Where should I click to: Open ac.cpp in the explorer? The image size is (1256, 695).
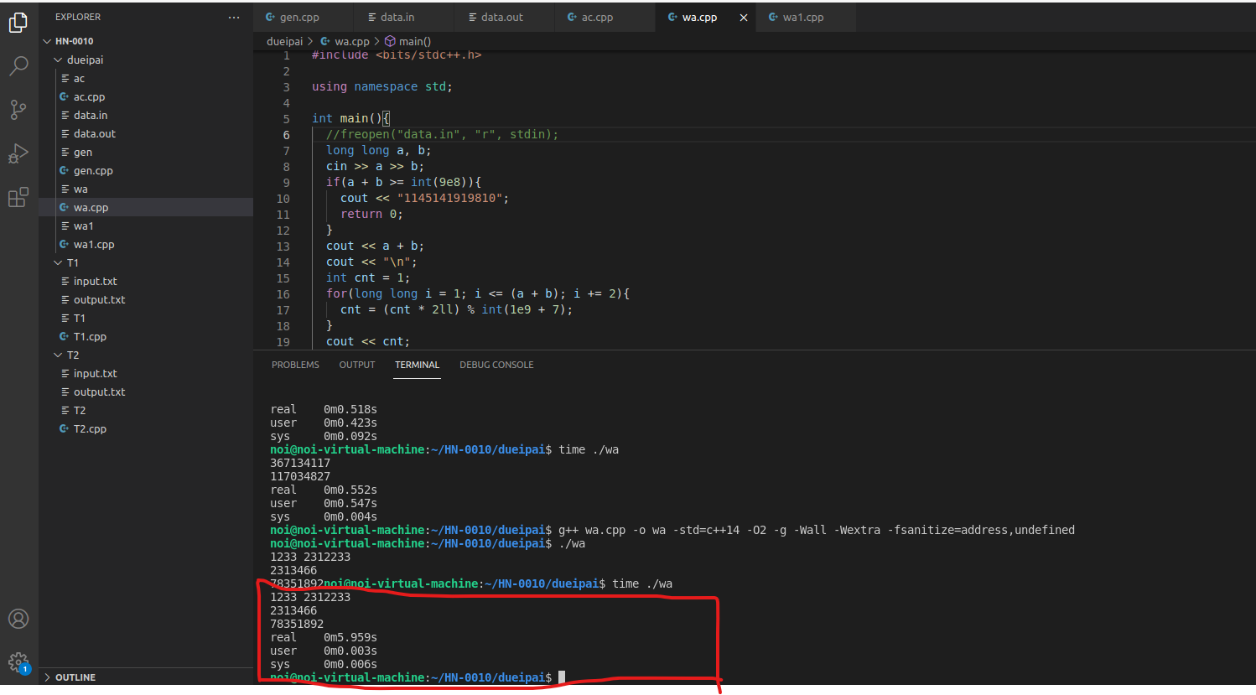click(146, 97)
